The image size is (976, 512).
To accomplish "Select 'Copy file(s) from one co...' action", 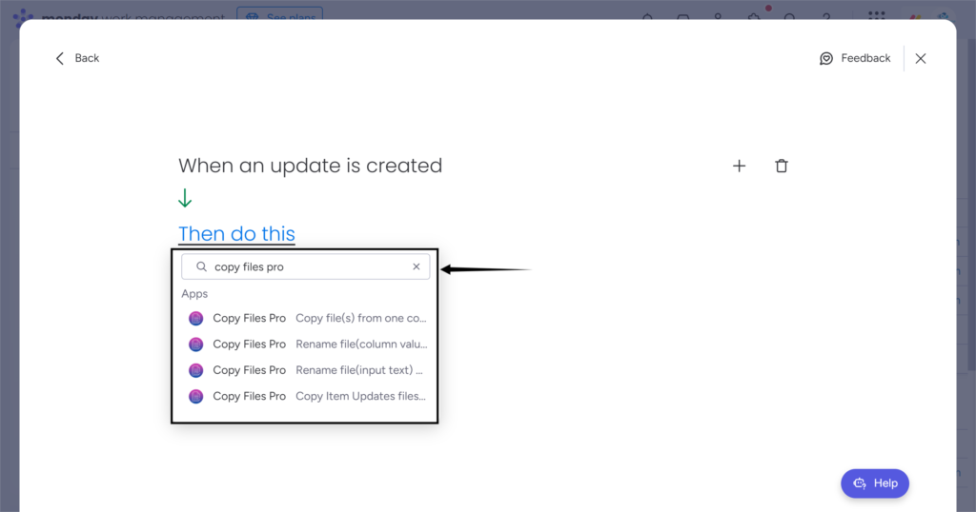I will pyautogui.click(x=307, y=318).
